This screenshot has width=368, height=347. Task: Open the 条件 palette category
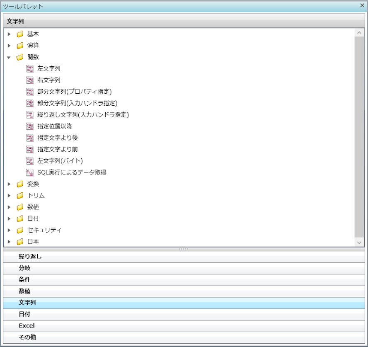pyautogui.click(x=184, y=279)
